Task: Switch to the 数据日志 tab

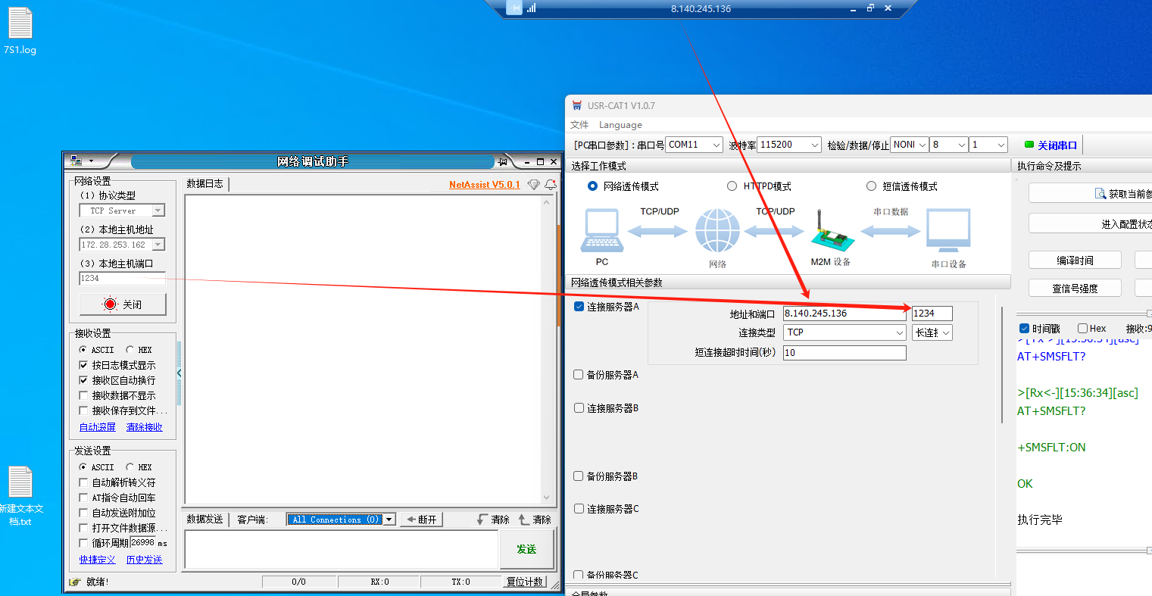Action: click(x=205, y=184)
